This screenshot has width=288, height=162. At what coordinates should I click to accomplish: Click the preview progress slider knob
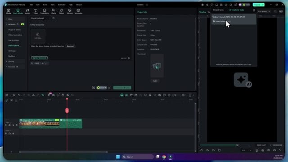[237, 145]
